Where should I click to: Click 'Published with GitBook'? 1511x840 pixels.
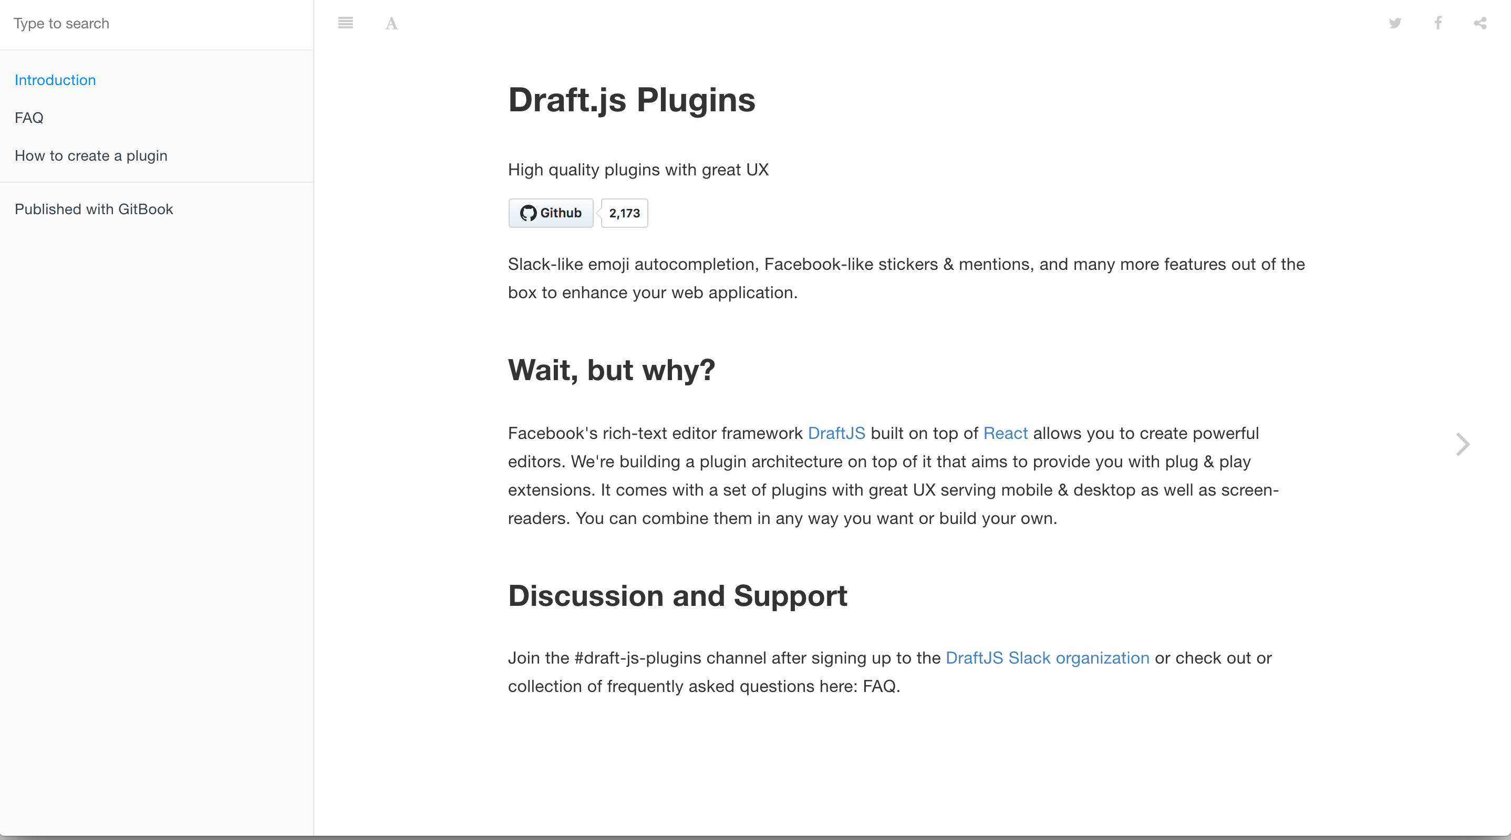coord(94,209)
